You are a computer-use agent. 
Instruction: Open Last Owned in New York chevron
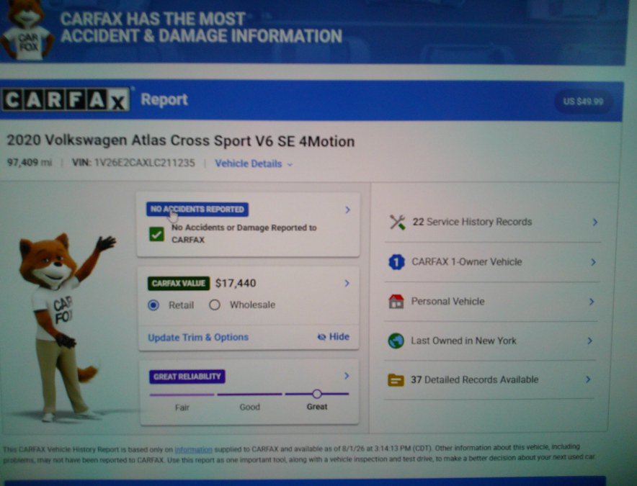590,341
